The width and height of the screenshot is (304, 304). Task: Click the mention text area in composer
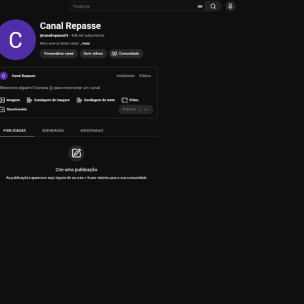50,88
